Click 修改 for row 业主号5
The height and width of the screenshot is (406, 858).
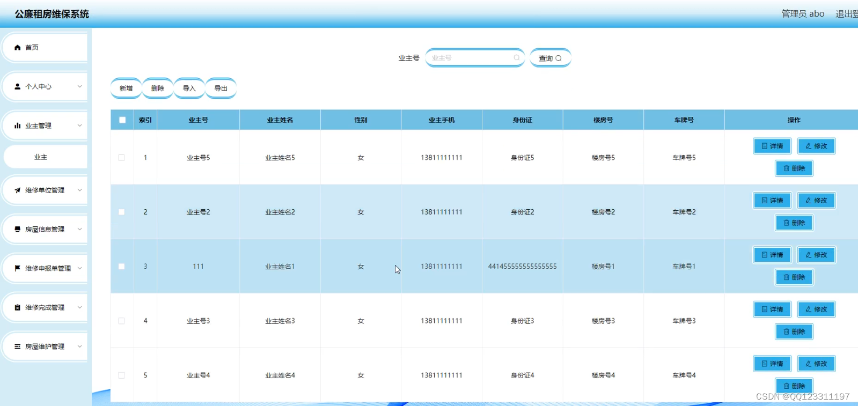[816, 146]
